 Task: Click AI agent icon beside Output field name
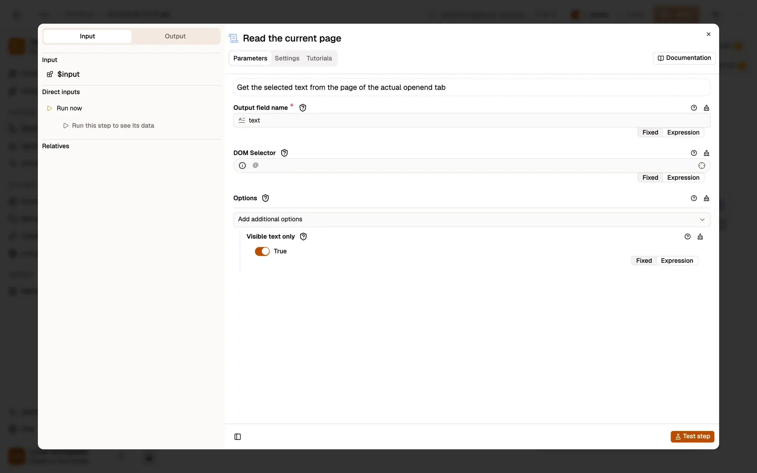706,108
